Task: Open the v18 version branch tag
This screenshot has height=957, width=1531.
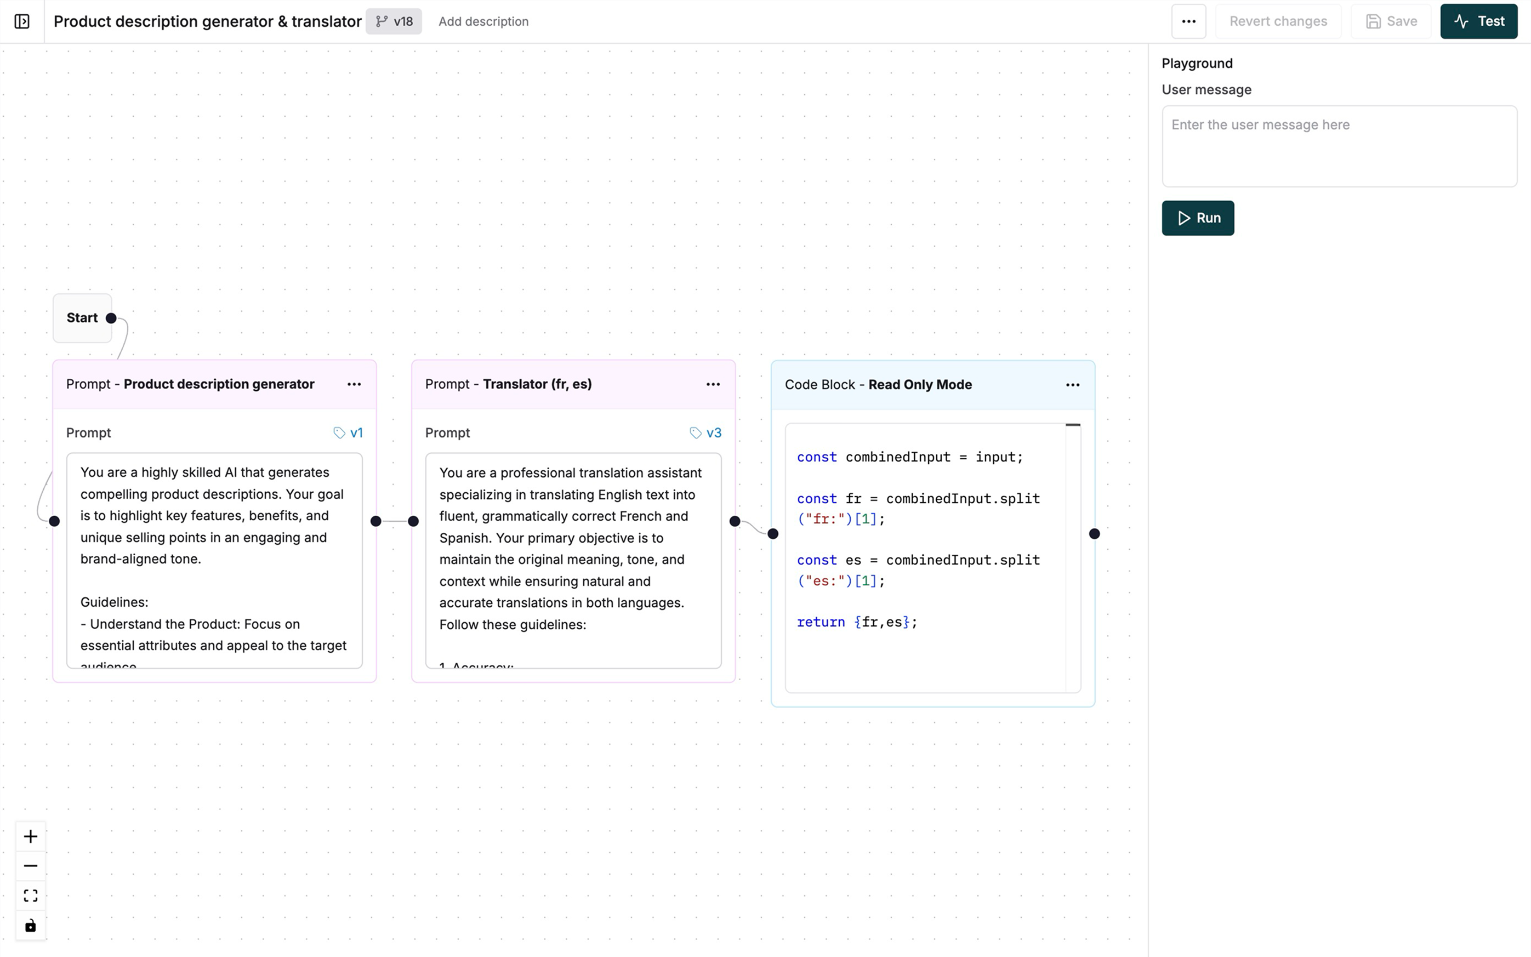Action: click(394, 21)
